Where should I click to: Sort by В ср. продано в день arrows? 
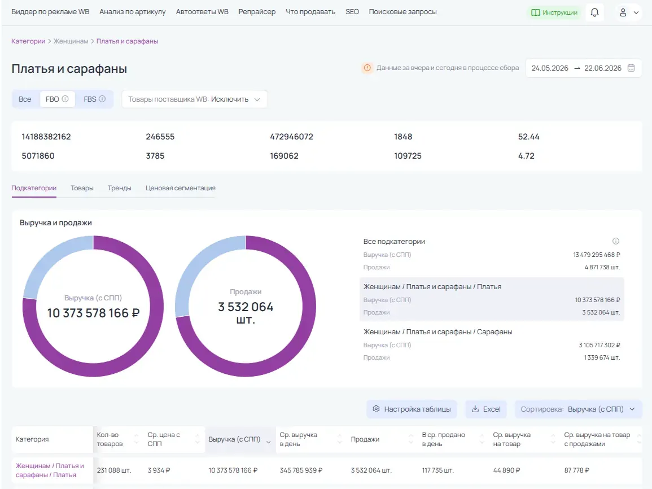482,439
